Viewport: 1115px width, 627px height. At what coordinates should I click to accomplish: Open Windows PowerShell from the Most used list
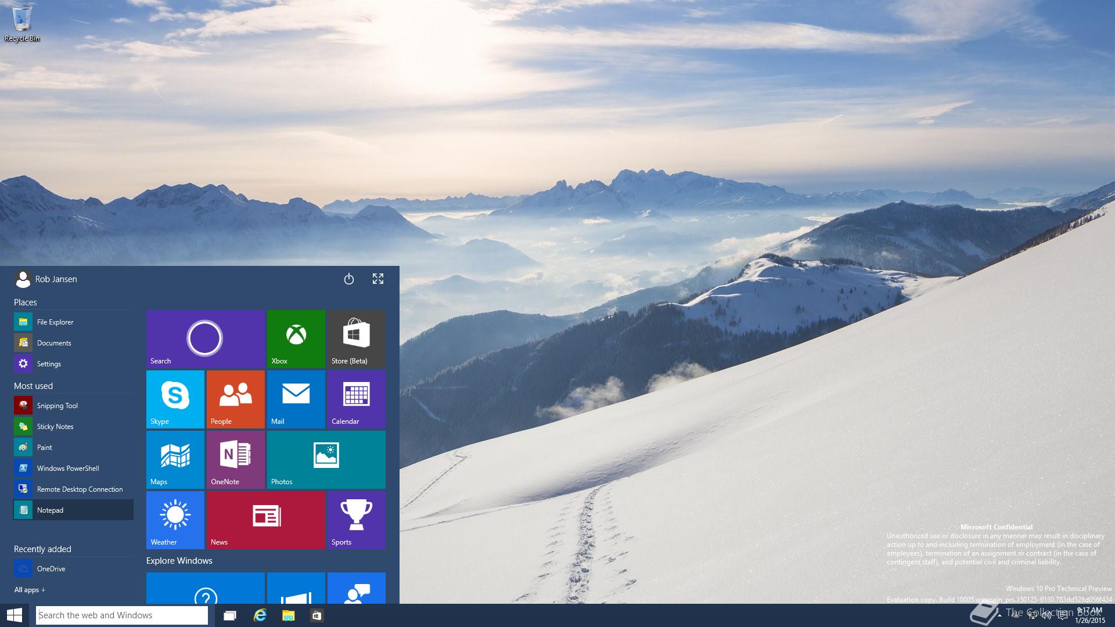(x=67, y=469)
